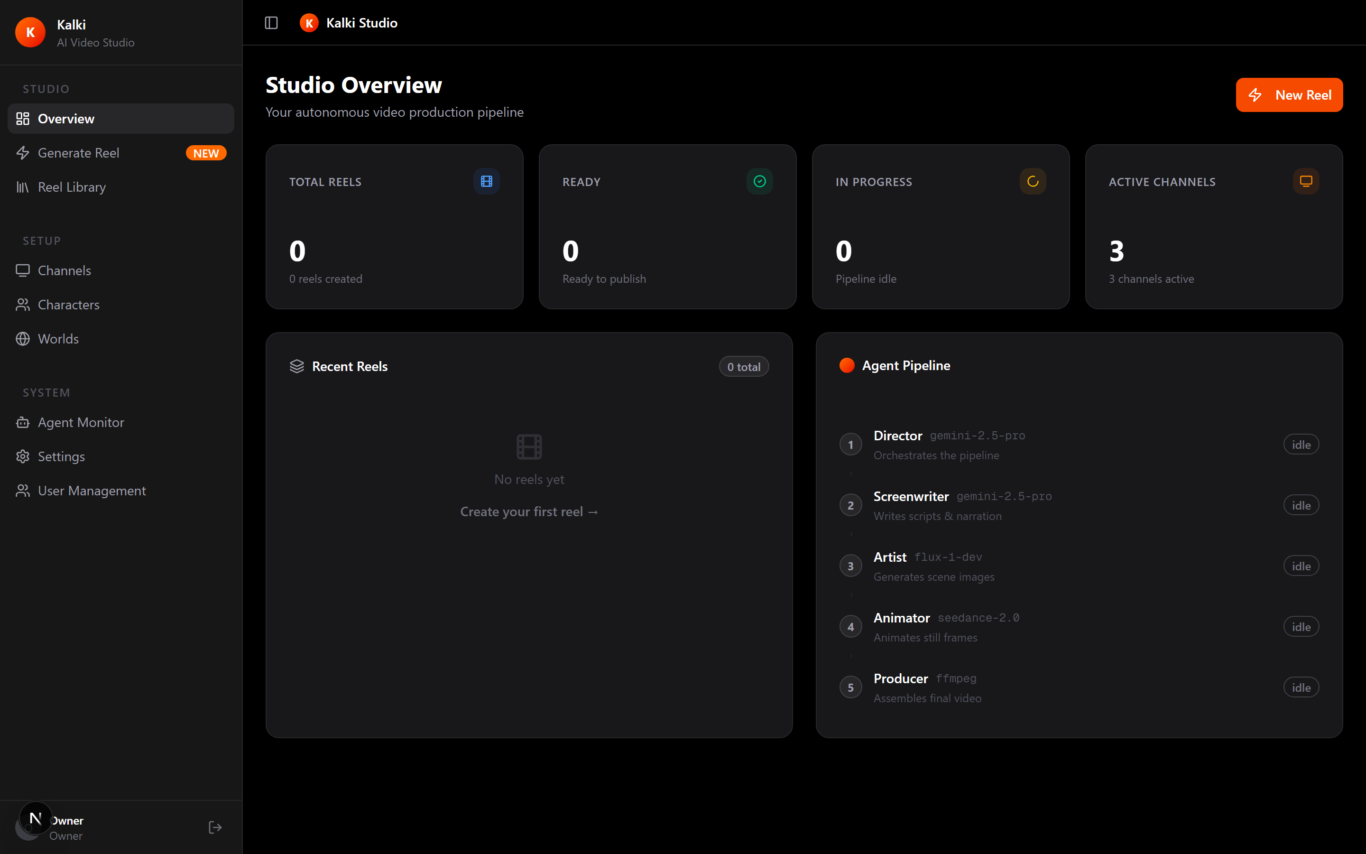
Task: Open the Worlds page
Action: coord(121,339)
